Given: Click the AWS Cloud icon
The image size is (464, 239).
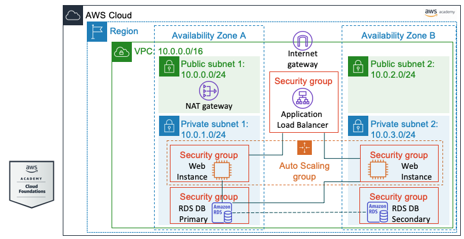Looking at the screenshot, I should 73,15.
